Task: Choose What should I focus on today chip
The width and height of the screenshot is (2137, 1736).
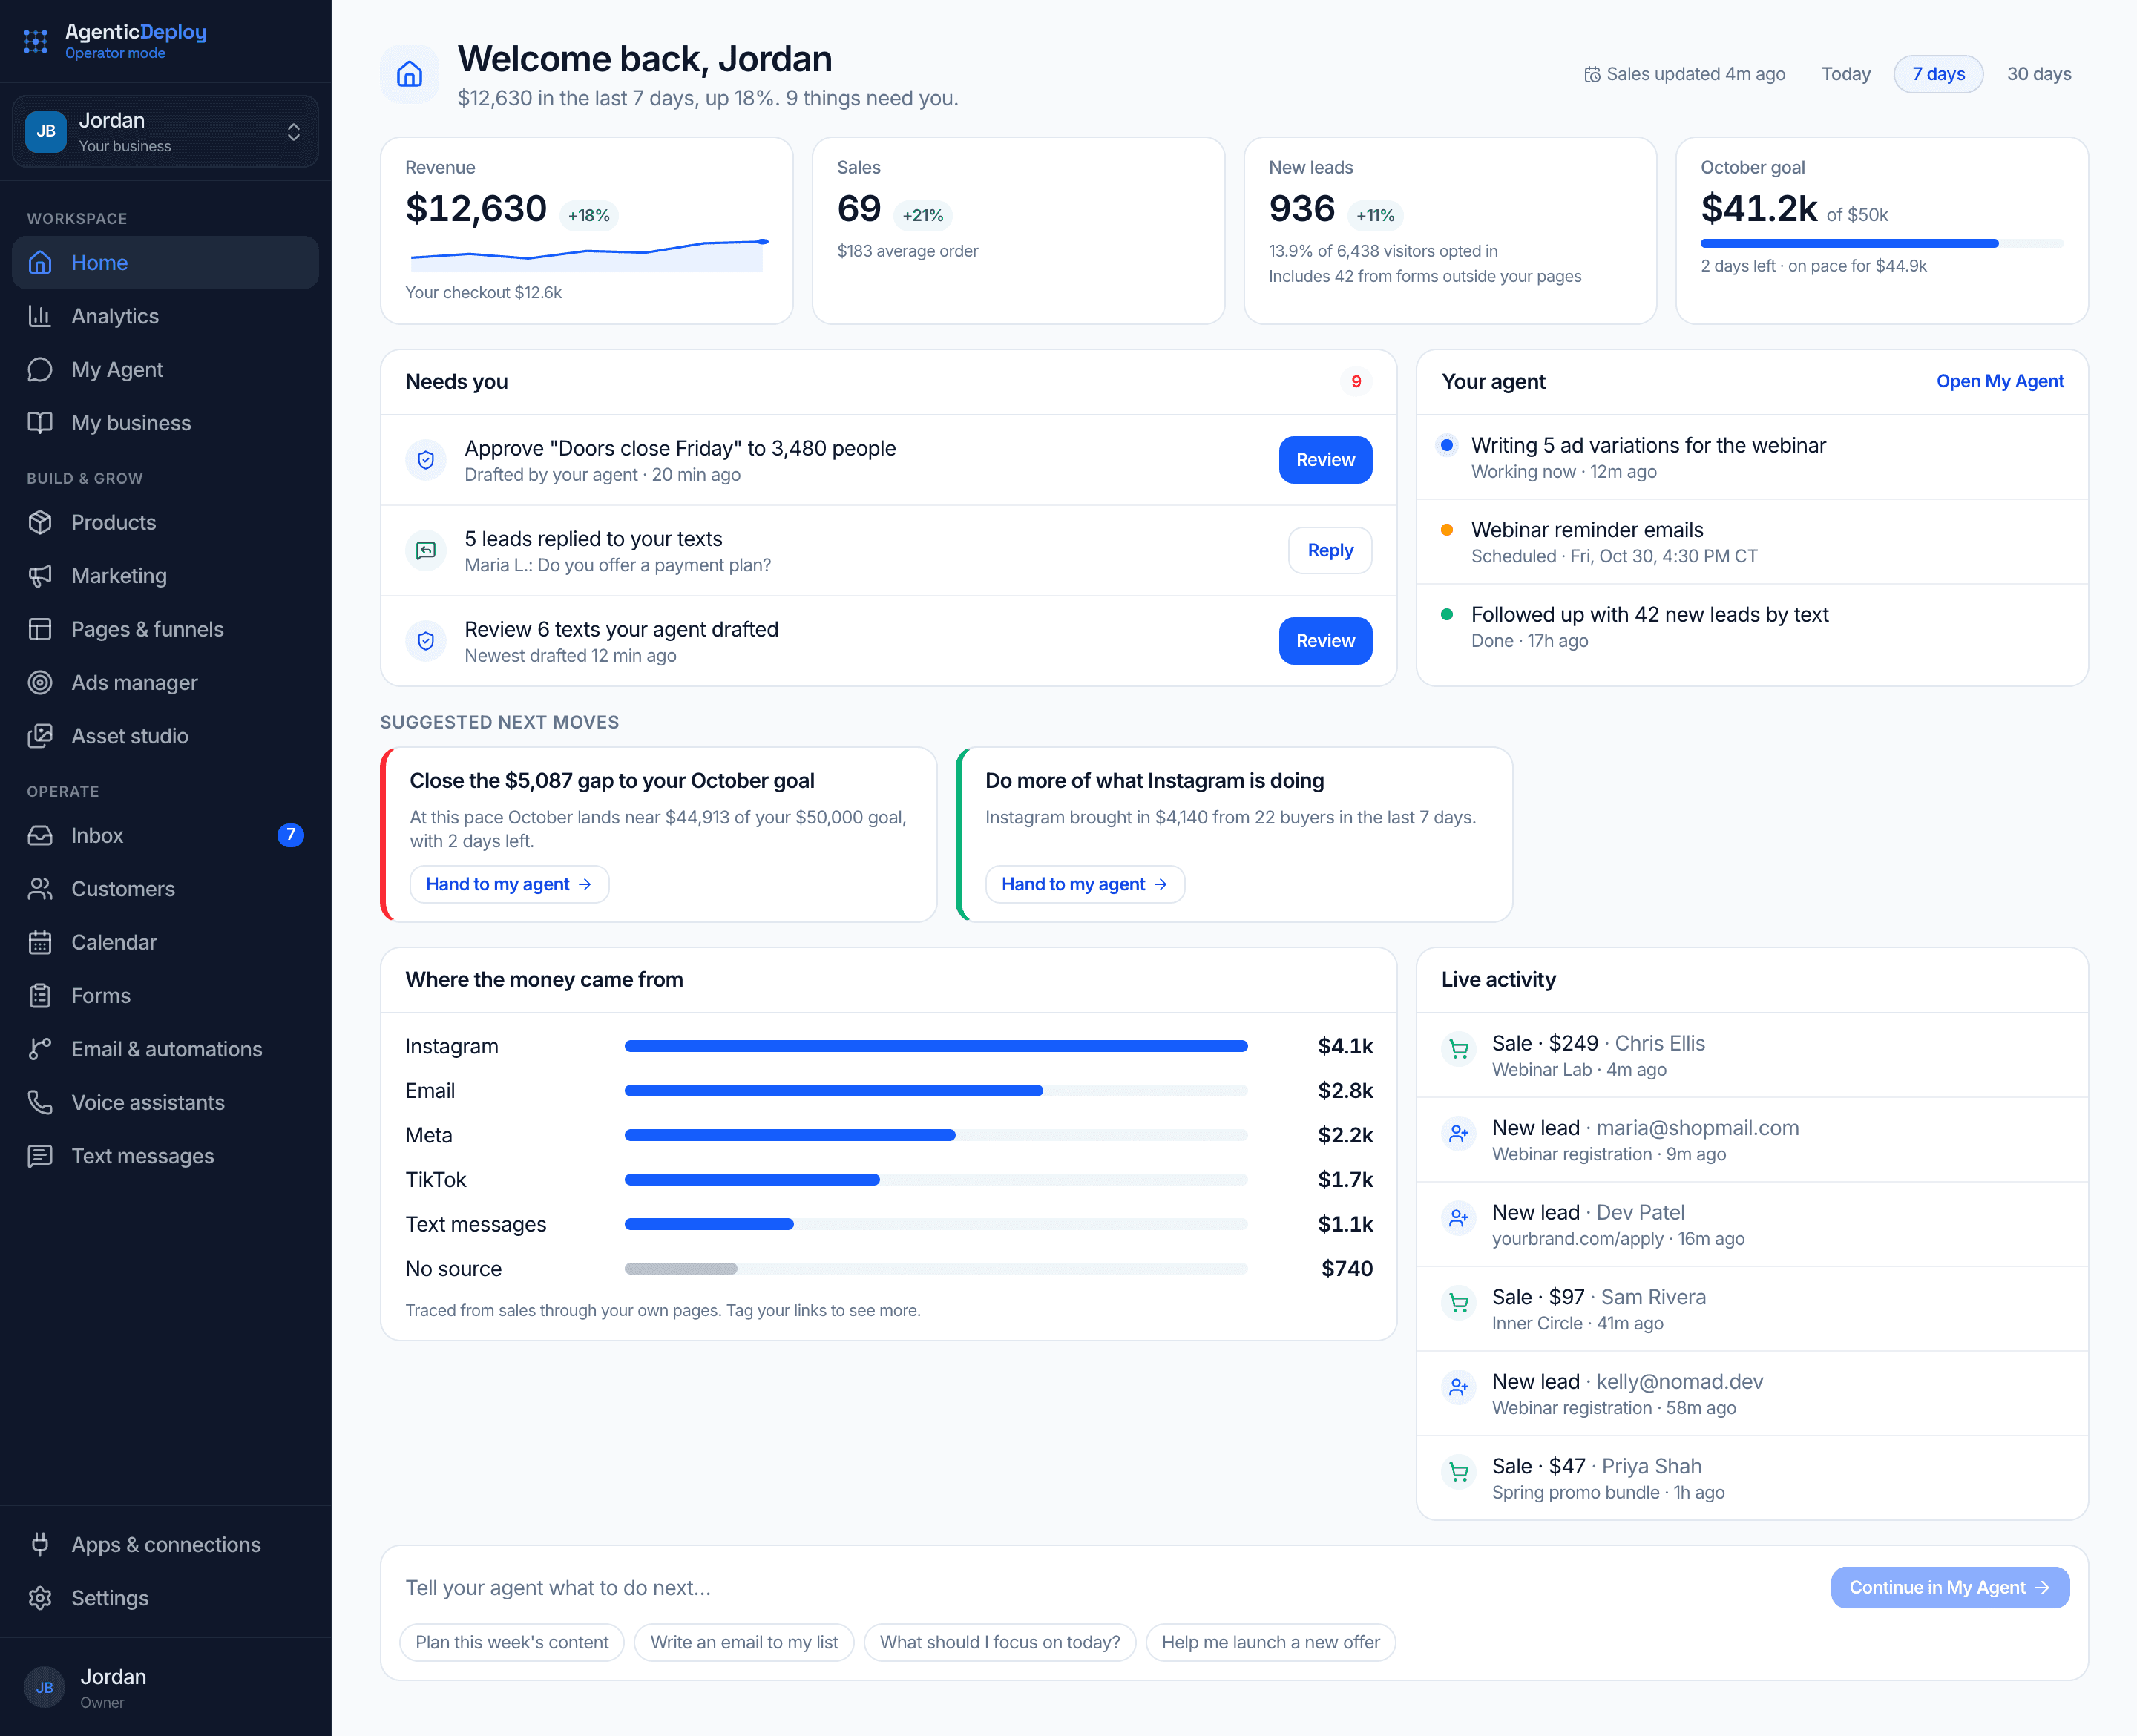Action: point(1000,1642)
